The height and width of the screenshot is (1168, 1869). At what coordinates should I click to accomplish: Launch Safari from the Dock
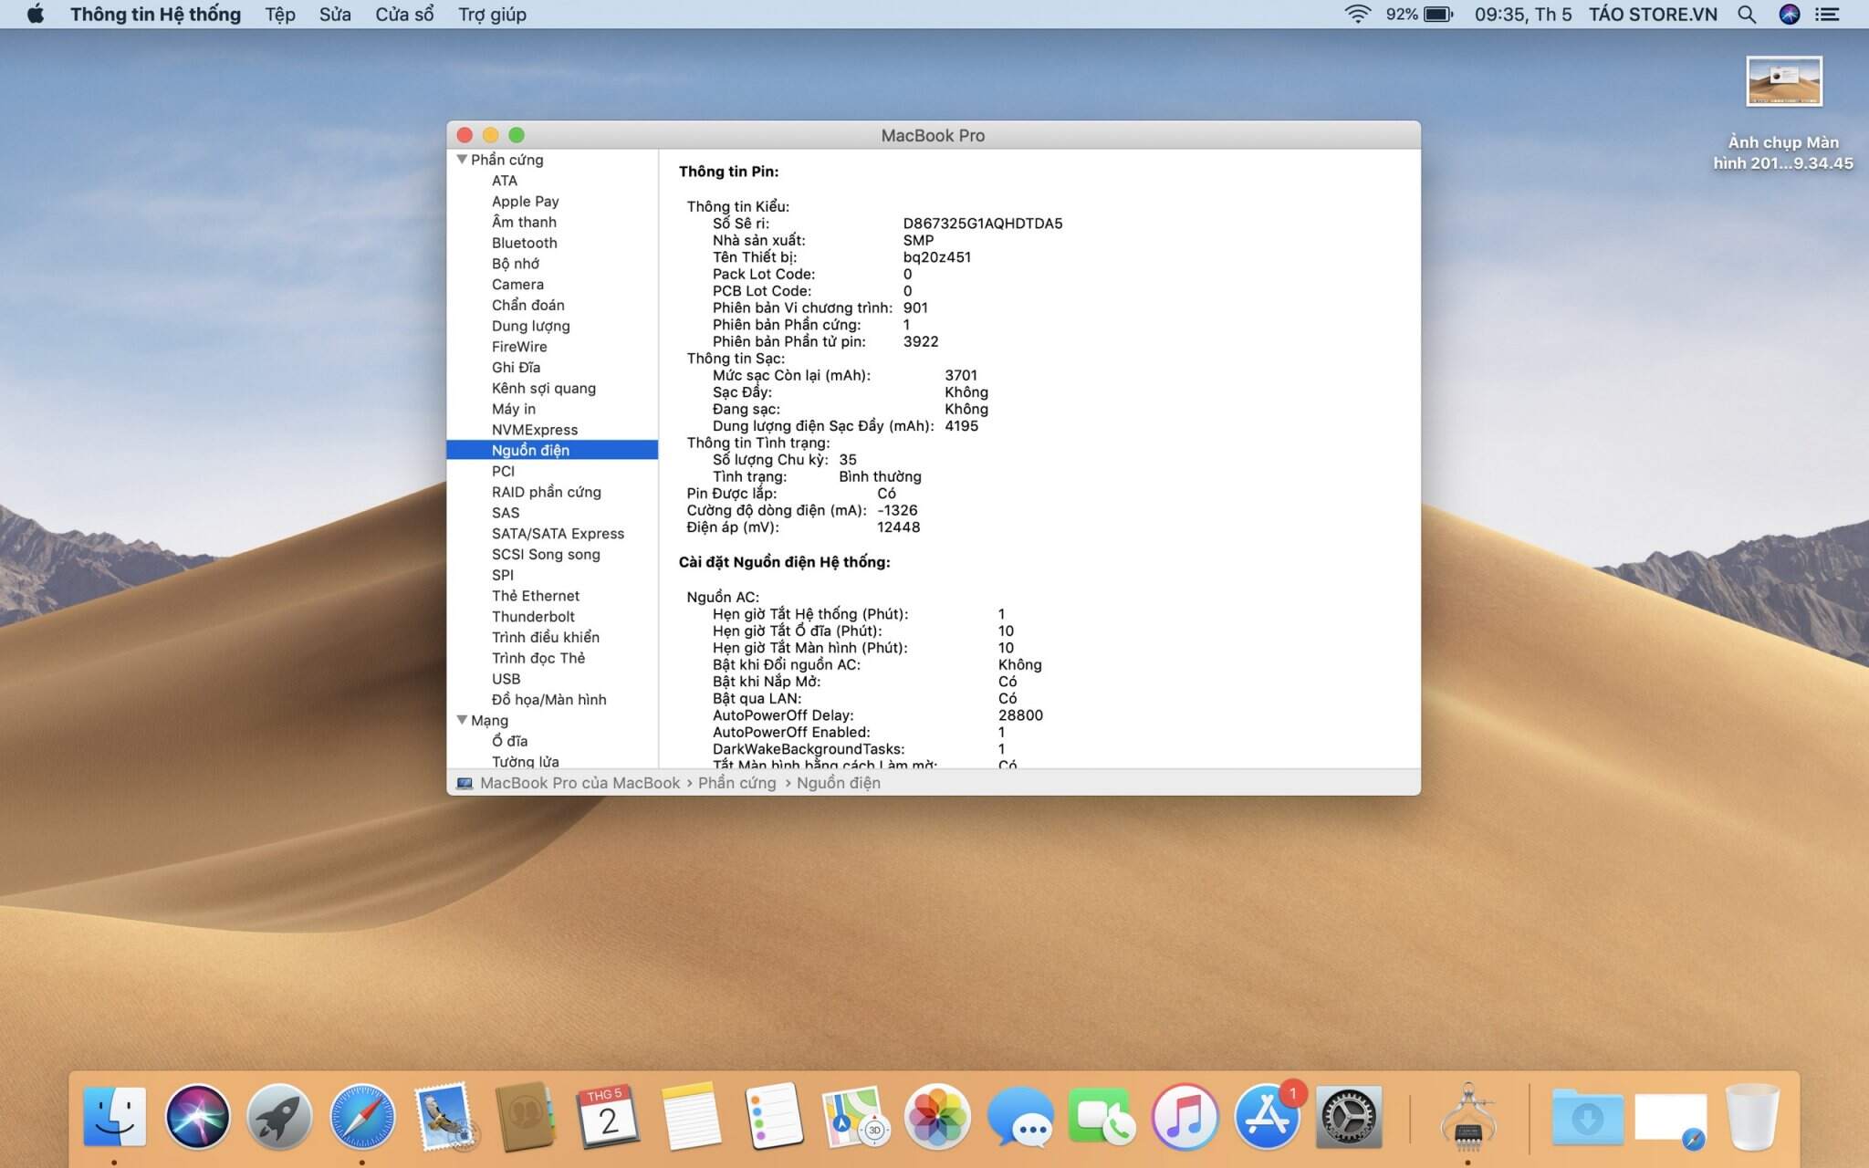362,1116
